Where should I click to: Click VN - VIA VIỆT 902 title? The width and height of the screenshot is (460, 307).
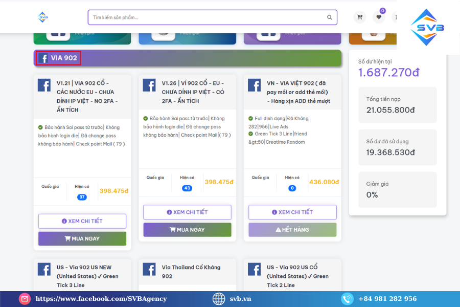[298, 92]
